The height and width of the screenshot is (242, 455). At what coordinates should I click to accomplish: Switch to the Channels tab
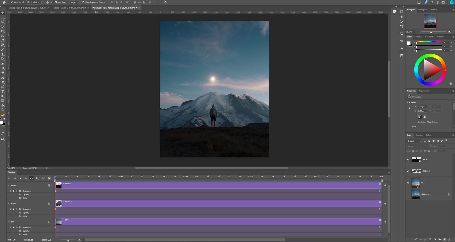[x=419, y=135]
